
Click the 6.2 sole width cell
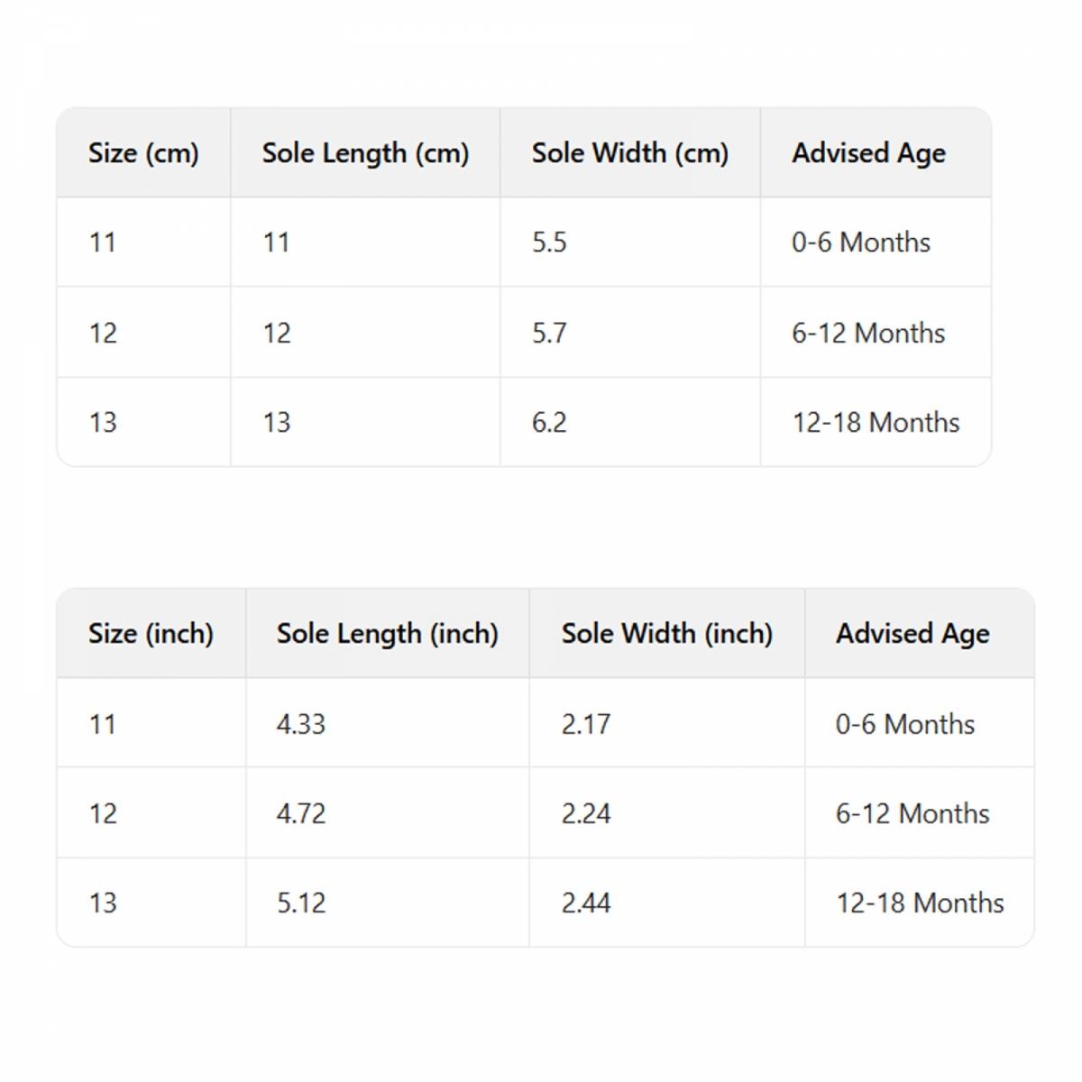[549, 422]
